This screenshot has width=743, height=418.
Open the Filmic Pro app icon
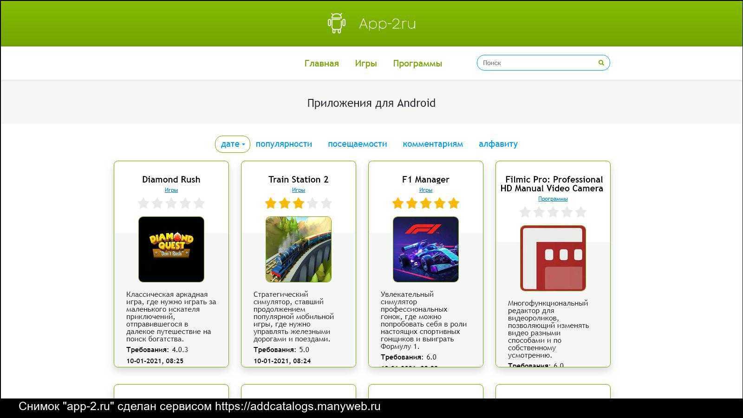pos(553,258)
